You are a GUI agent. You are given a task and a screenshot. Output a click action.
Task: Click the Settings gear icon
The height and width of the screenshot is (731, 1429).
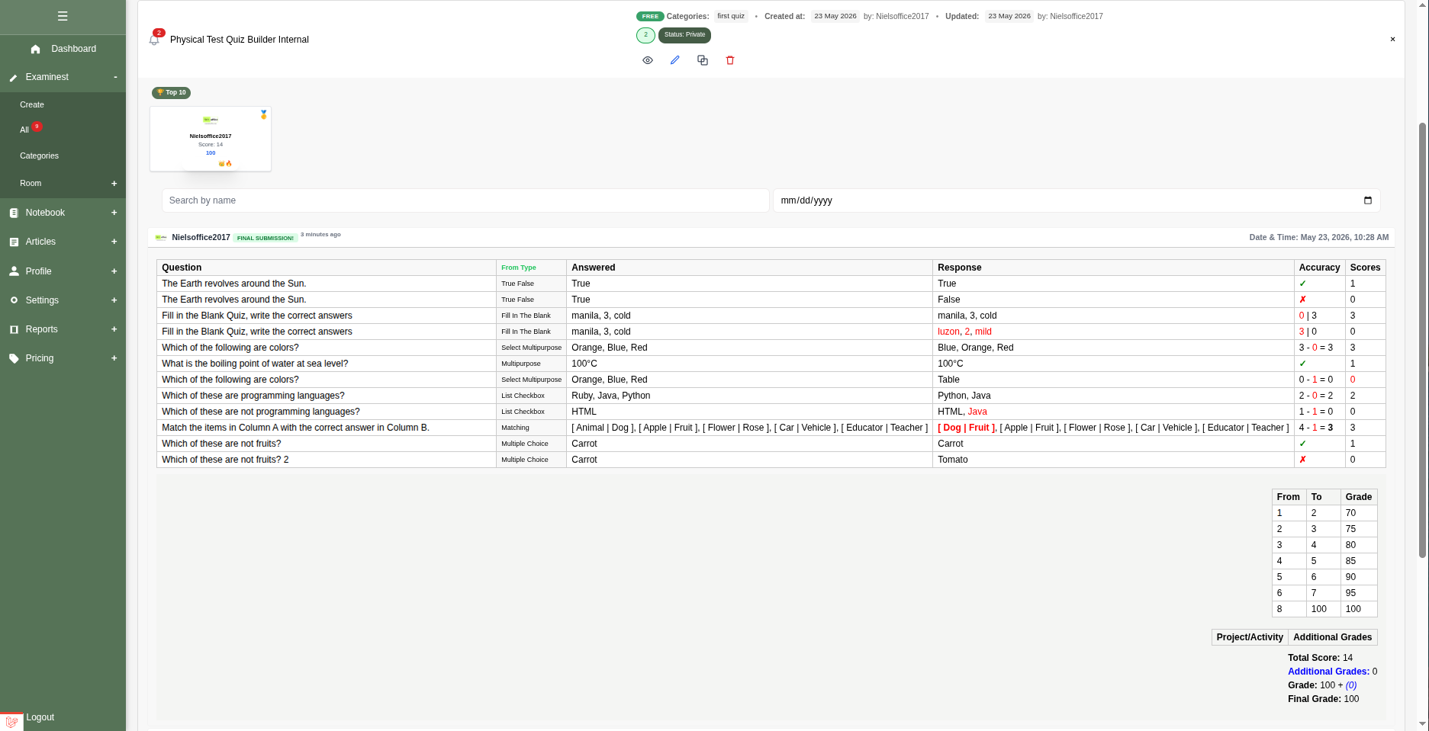[14, 300]
